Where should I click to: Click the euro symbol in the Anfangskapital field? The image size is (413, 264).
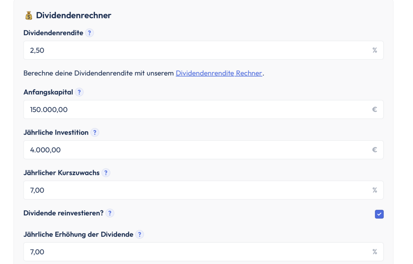(375, 109)
